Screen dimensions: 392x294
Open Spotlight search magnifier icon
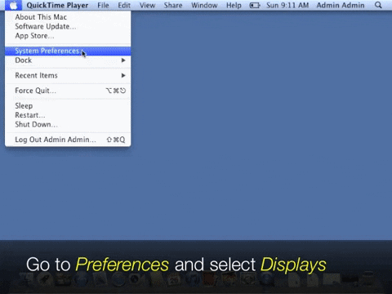(378, 5)
